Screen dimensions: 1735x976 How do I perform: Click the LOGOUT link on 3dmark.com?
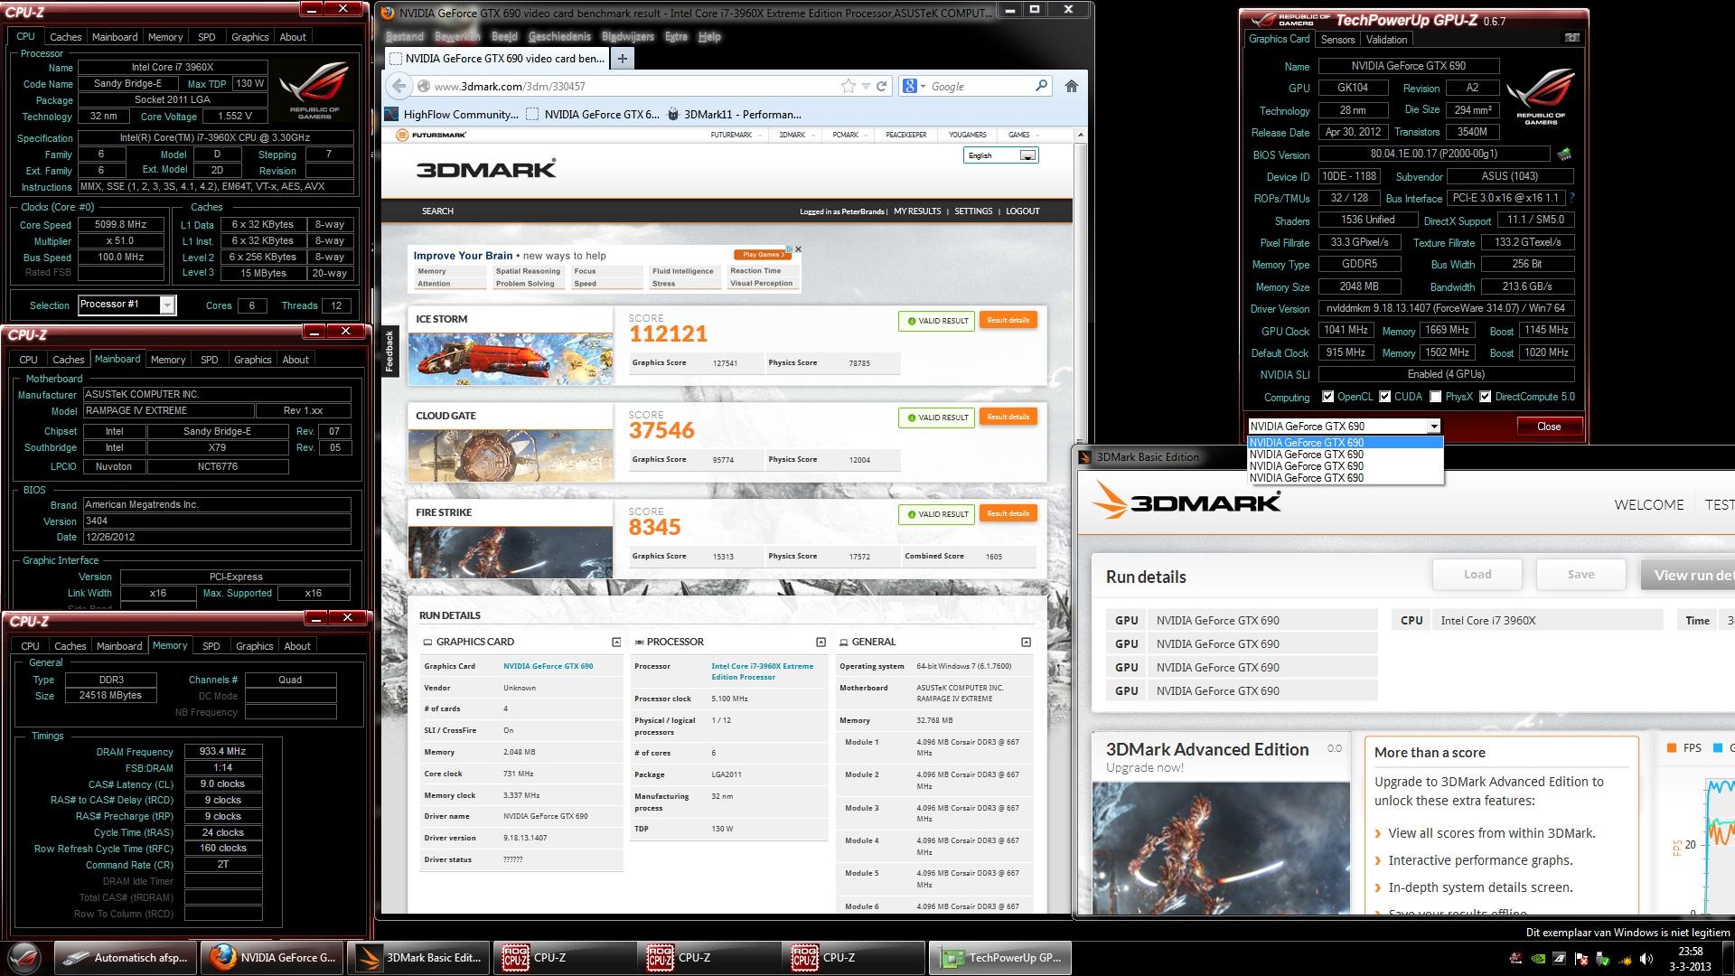1023,211
